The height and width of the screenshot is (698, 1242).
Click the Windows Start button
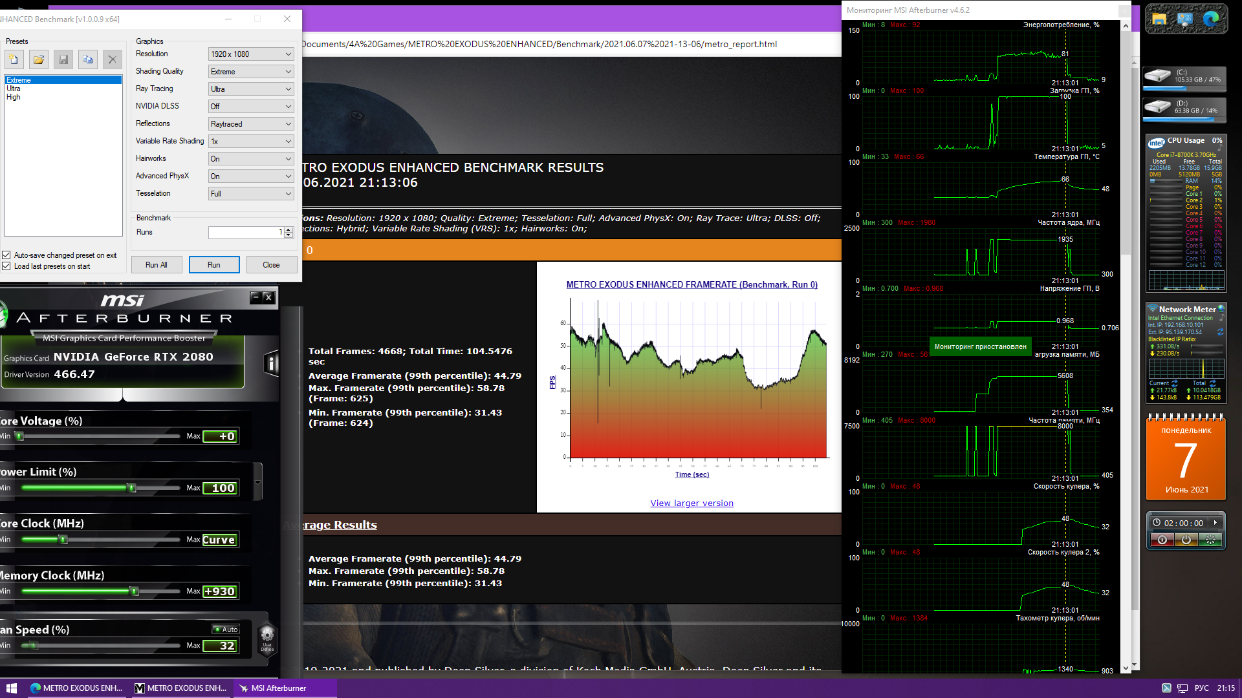(10, 688)
